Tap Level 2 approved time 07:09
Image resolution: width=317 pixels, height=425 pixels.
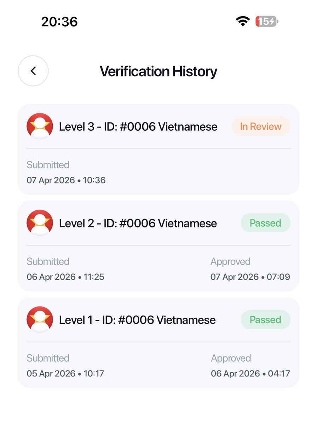coord(278,277)
